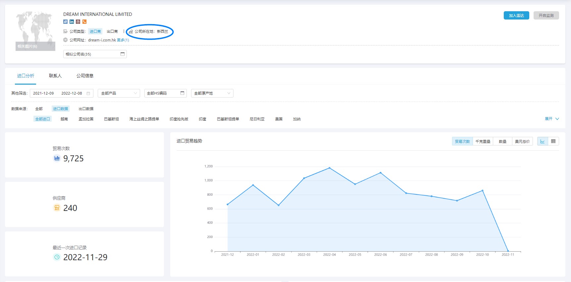
Task: Switch to table view icon
Action: coord(553,141)
